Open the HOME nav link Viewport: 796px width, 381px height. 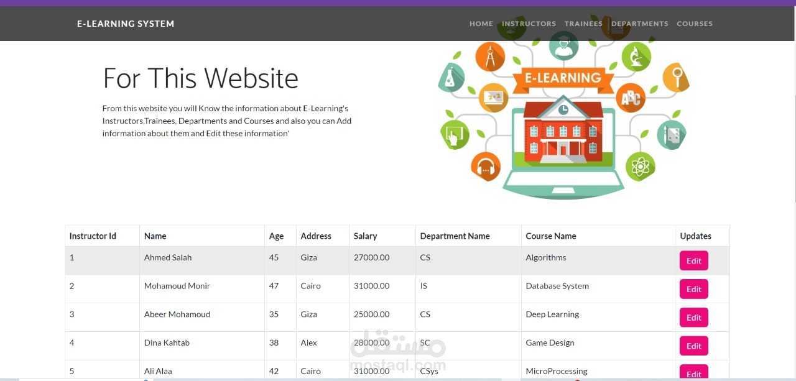pyautogui.click(x=481, y=24)
